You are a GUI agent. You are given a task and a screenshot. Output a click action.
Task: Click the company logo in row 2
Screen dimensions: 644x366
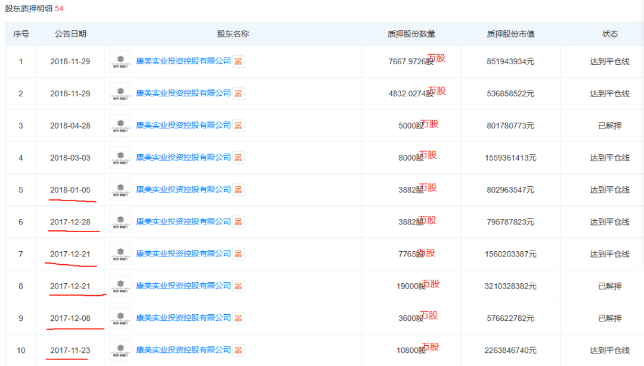click(x=120, y=93)
